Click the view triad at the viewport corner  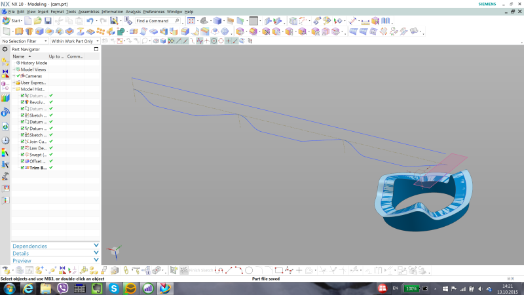click(x=114, y=252)
